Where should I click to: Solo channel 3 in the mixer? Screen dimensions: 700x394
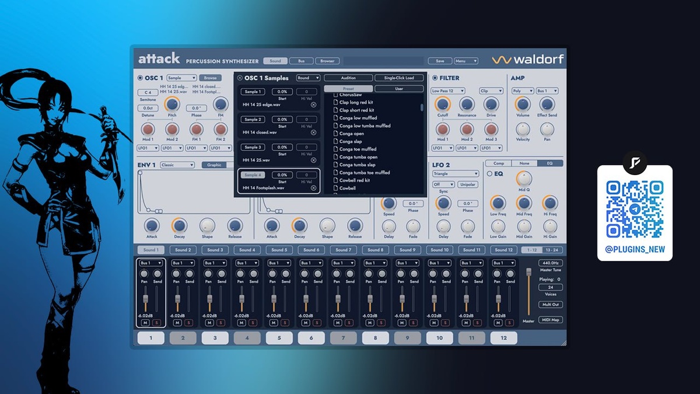tap(220, 323)
